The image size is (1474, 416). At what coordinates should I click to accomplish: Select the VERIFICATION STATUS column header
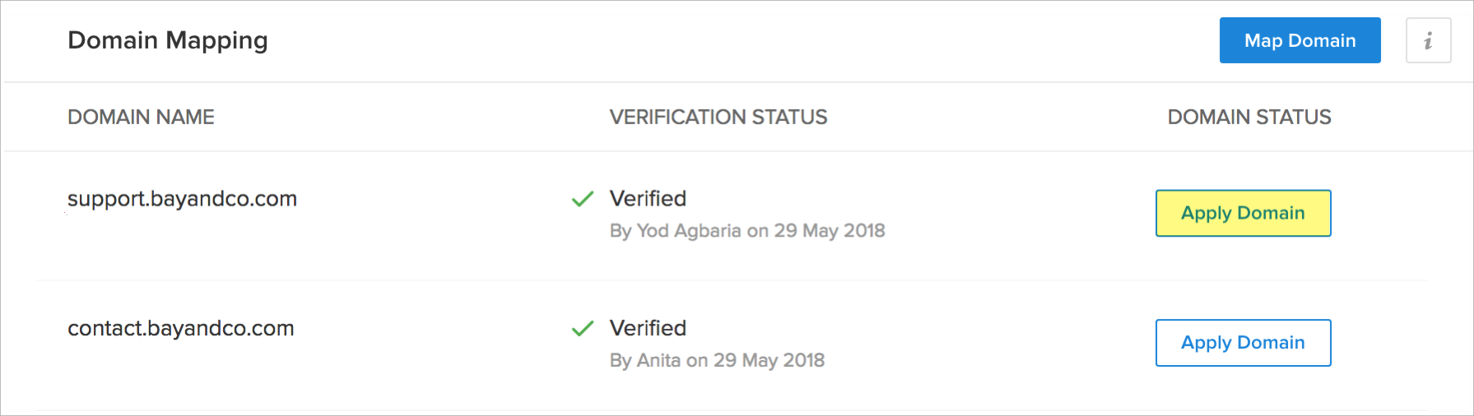[718, 117]
